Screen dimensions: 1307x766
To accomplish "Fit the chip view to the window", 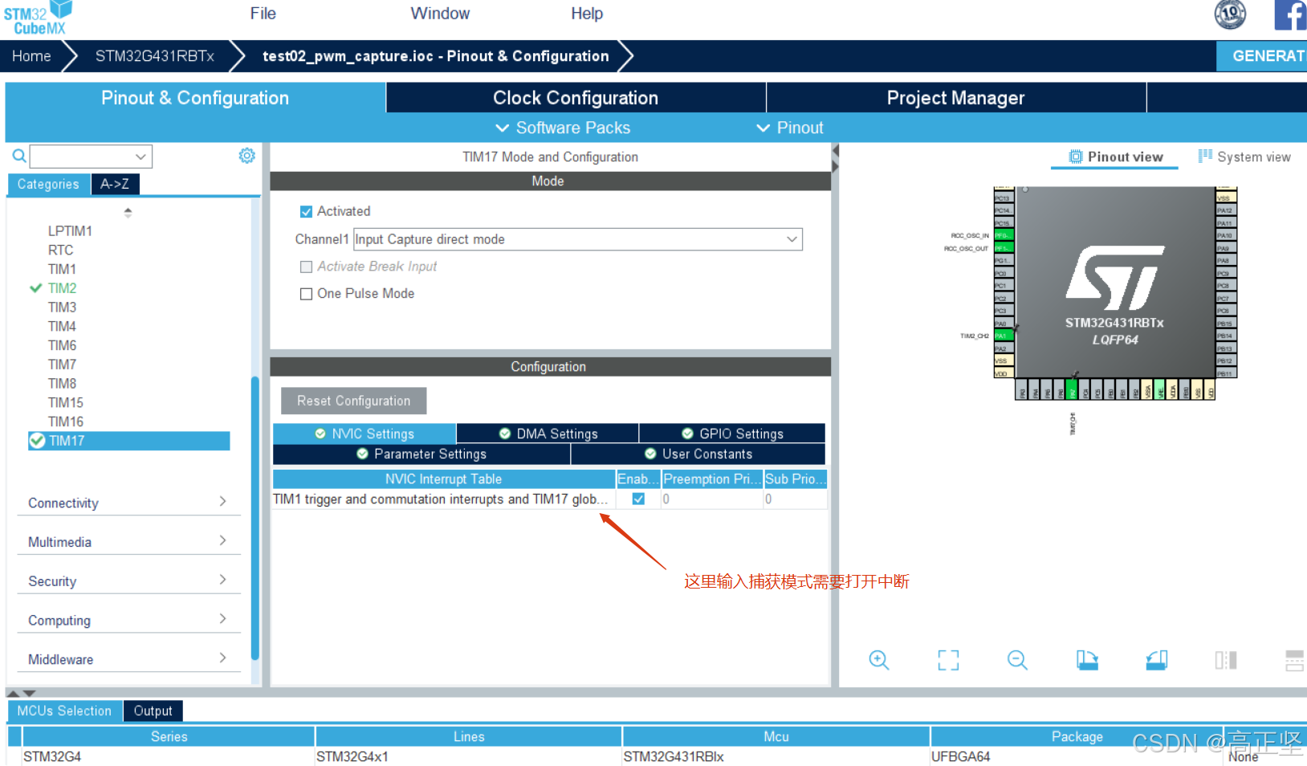I will (948, 660).
